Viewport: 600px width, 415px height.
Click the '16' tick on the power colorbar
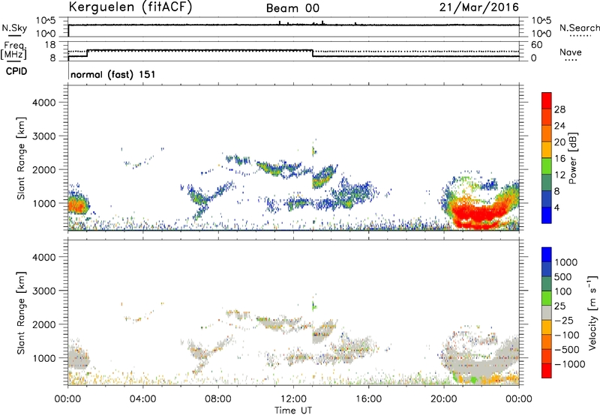coord(559,159)
